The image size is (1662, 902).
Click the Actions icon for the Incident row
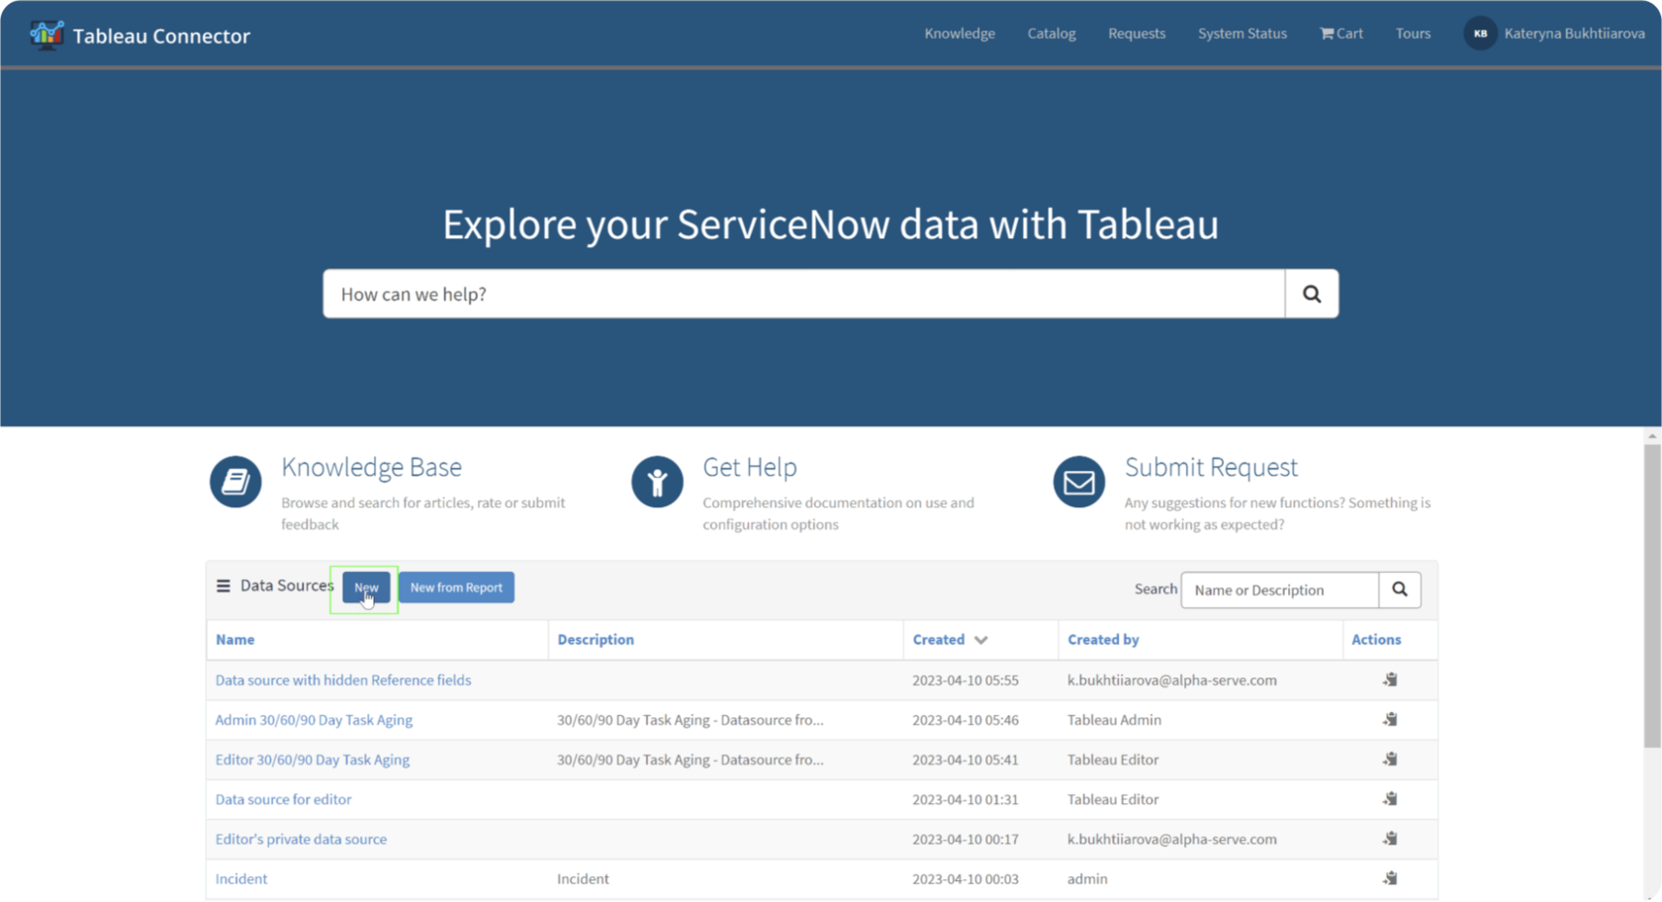pyautogui.click(x=1389, y=877)
